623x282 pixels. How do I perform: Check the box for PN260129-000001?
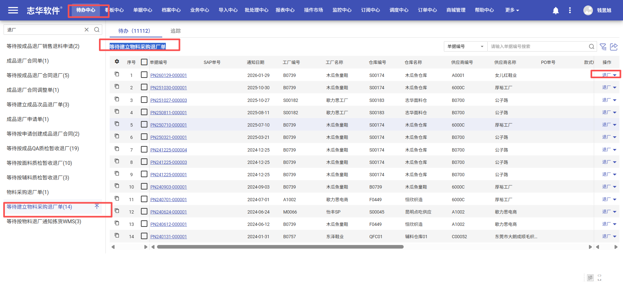(144, 75)
